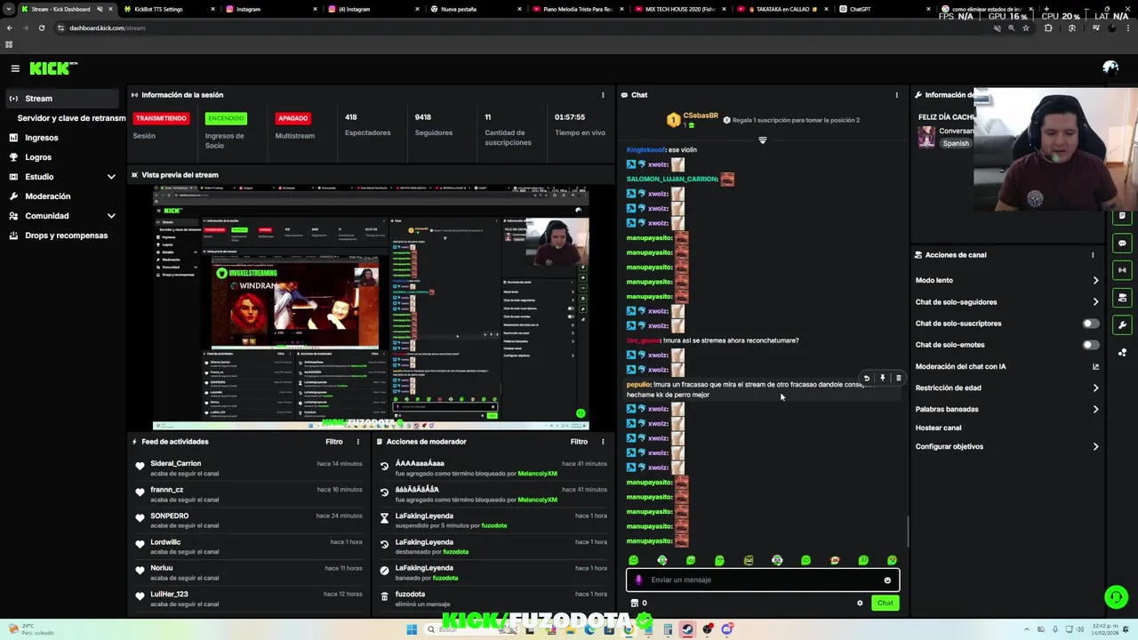Collapse chat header with down arrow
This screenshot has width=1138, height=640.
tap(762, 140)
